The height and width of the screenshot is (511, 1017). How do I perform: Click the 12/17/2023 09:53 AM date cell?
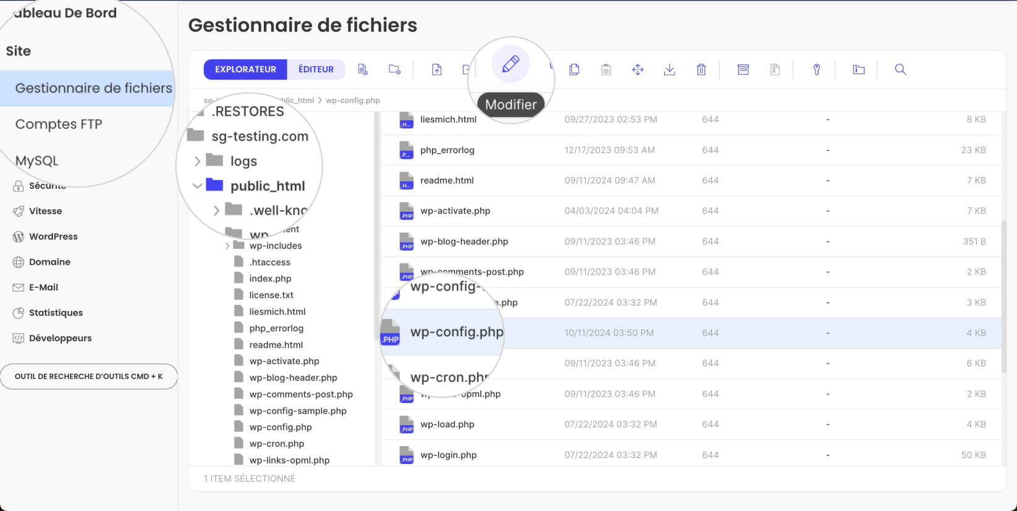click(x=609, y=150)
